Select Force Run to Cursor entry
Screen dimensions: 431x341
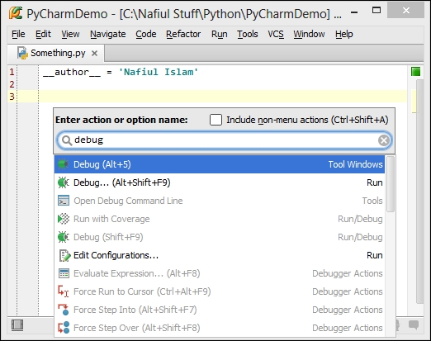(x=220, y=291)
